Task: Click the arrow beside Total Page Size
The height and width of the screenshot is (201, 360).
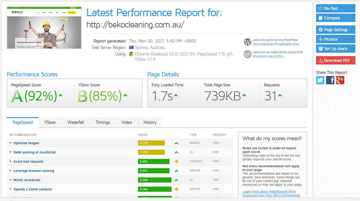Action: 244,95
